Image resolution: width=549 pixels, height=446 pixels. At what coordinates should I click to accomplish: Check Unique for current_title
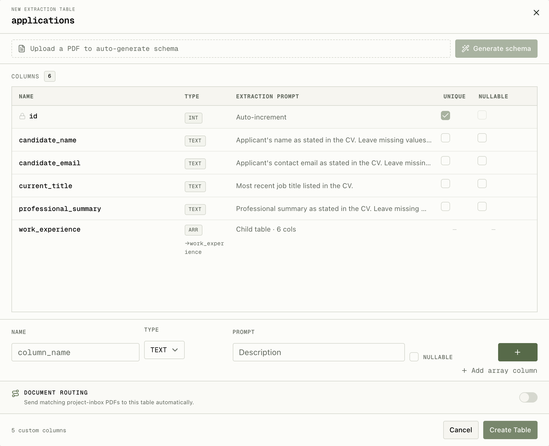tap(445, 184)
